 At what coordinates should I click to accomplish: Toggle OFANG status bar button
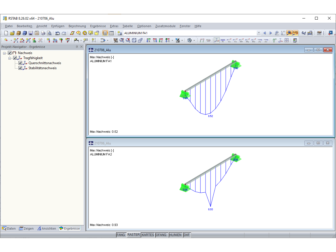(161, 235)
